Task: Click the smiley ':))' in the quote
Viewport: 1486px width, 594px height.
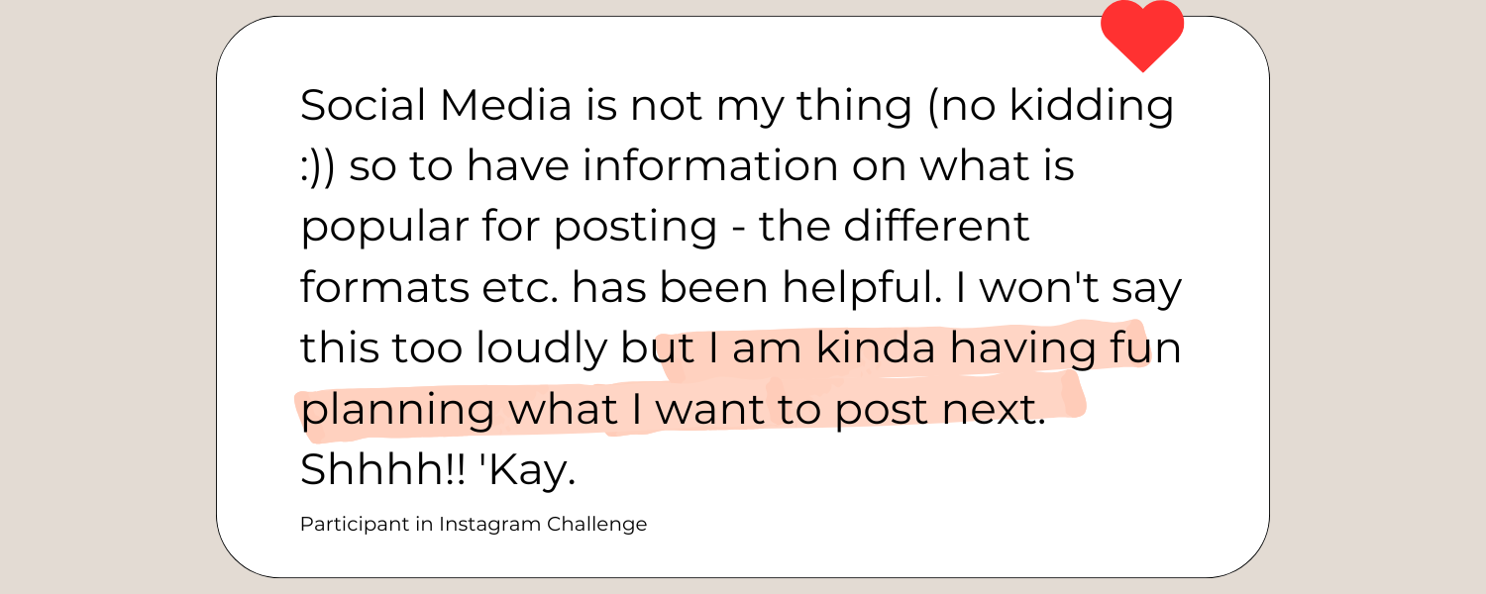Action: point(318,167)
